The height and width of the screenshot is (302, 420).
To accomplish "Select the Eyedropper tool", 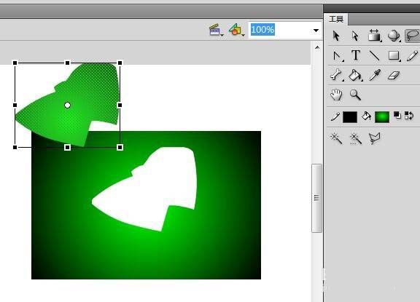I will [x=375, y=75].
